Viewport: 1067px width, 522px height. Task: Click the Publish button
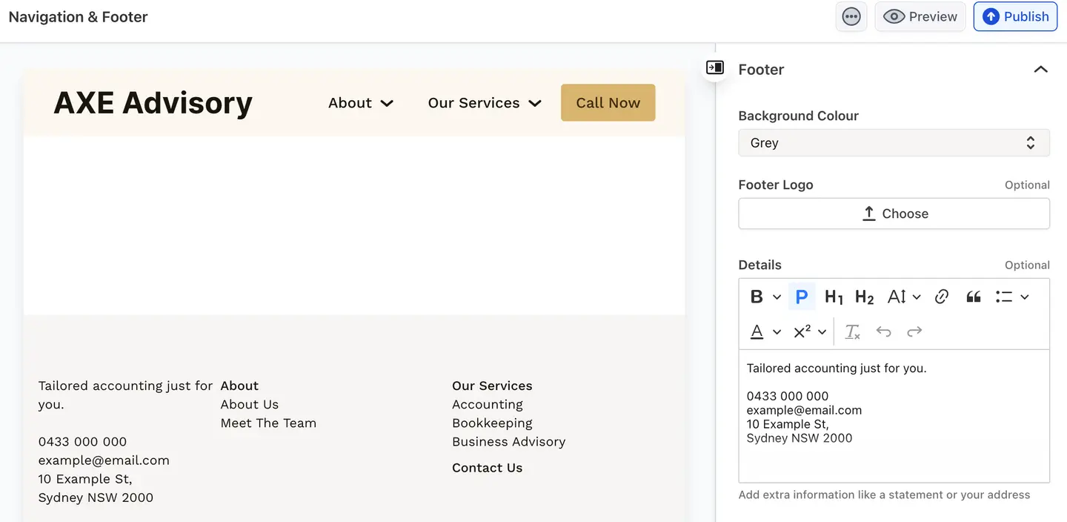pyautogui.click(x=1015, y=16)
